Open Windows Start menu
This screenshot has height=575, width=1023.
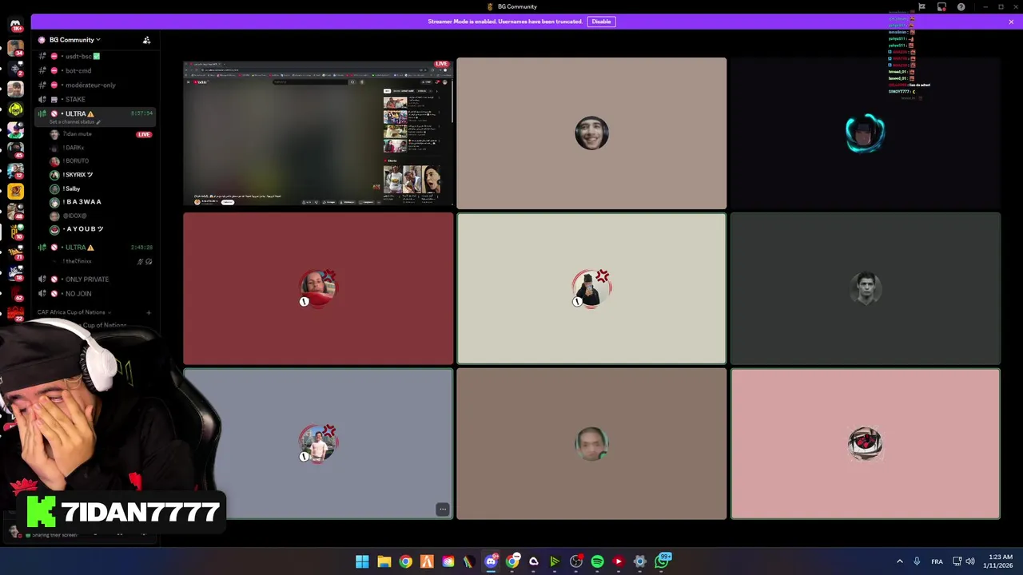pos(362,561)
